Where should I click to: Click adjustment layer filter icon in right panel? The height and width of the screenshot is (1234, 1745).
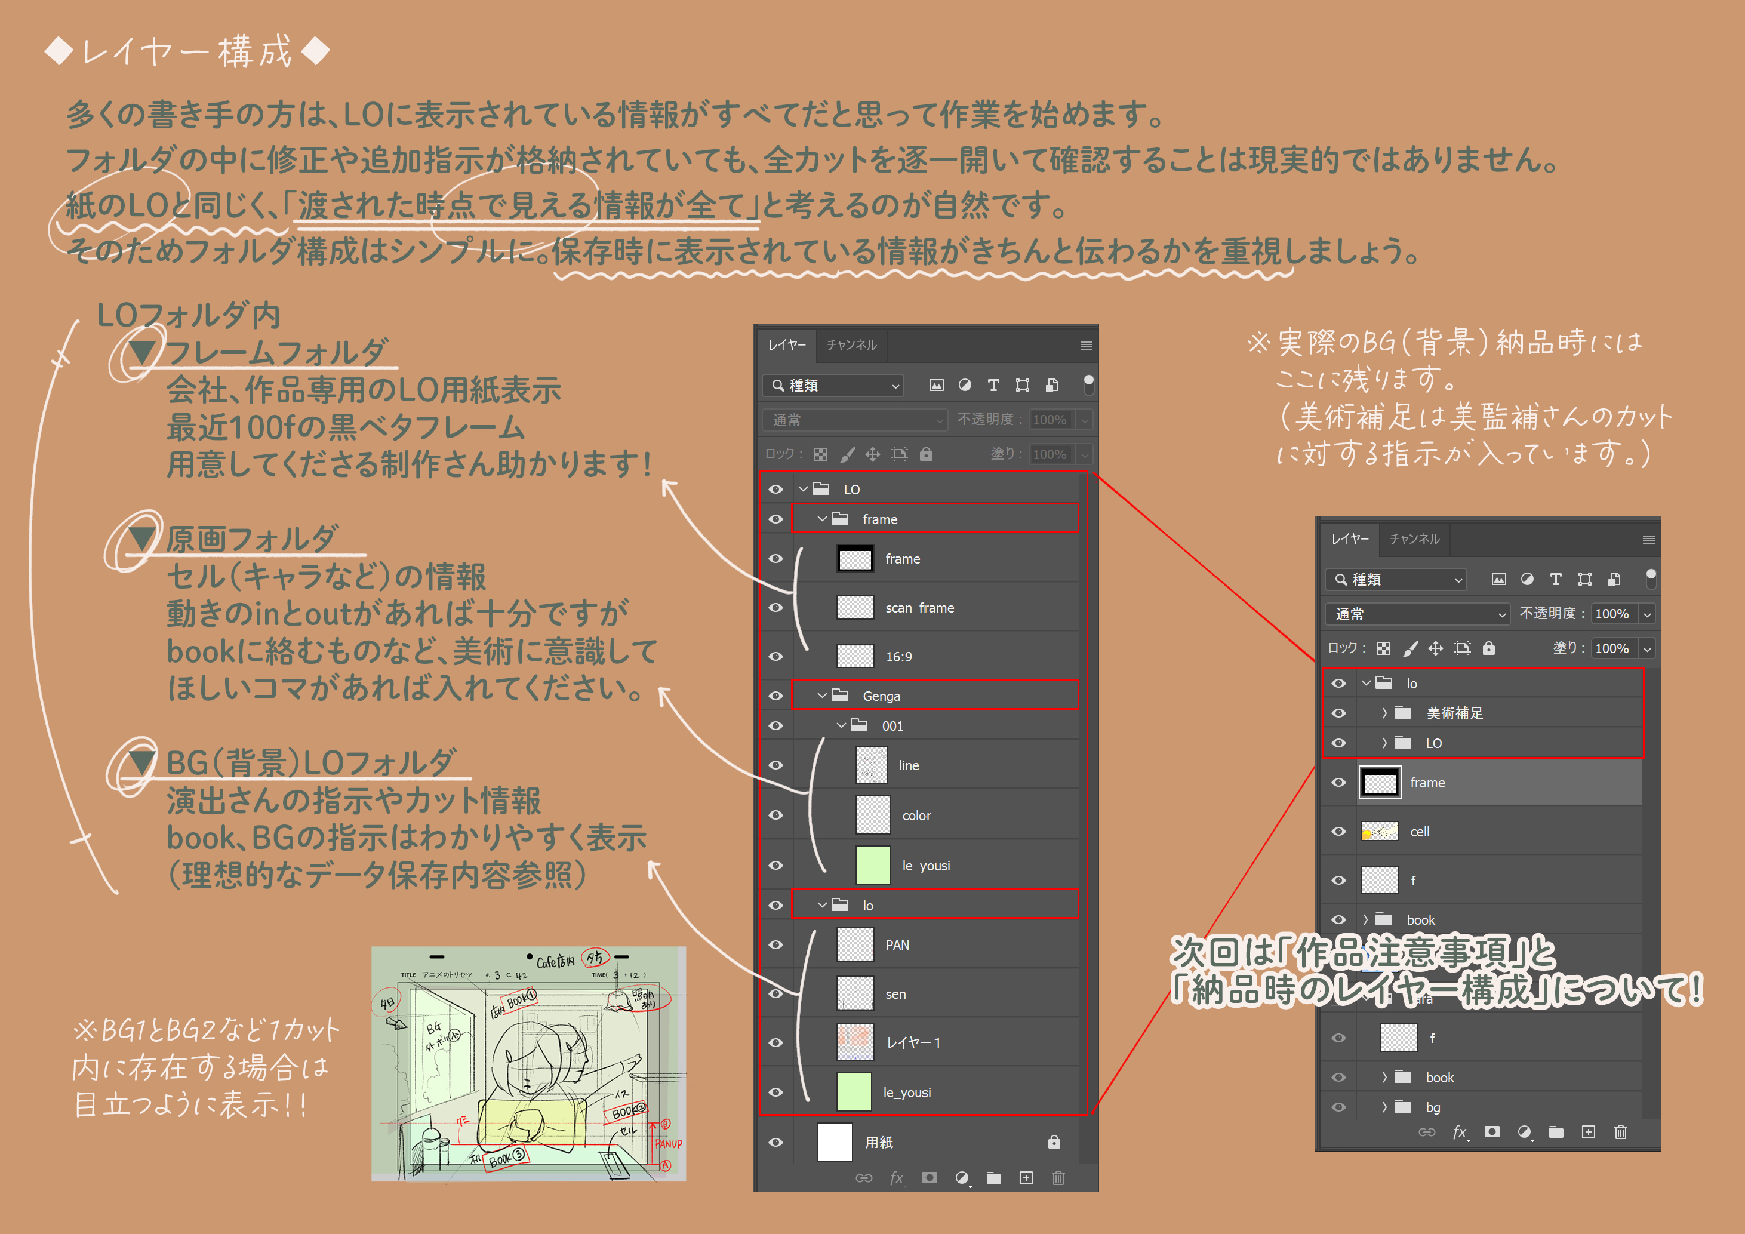point(1527,579)
